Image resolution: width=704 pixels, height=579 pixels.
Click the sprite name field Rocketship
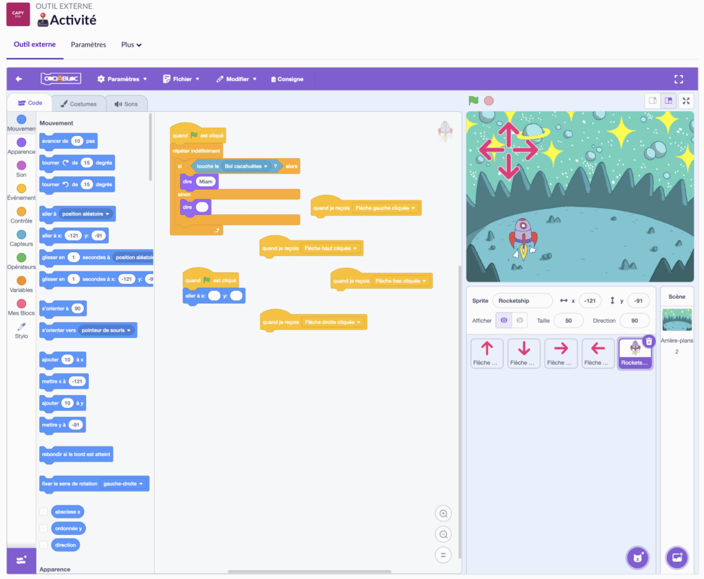click(522, 300)
